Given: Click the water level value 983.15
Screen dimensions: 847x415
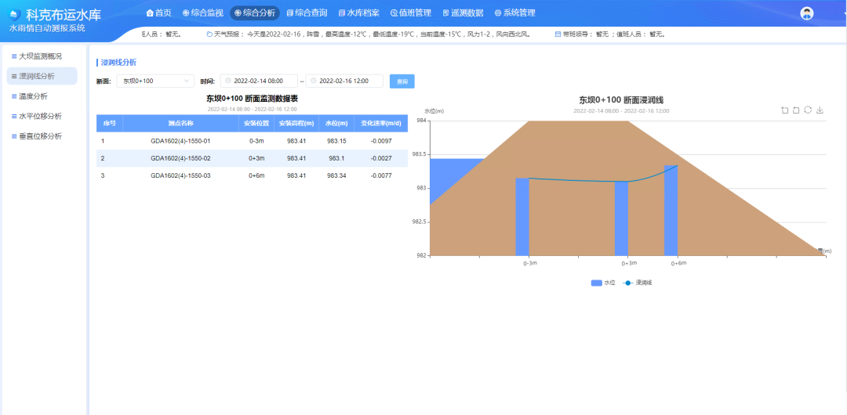Looking at the screenshot, I should tap(336, 142).
